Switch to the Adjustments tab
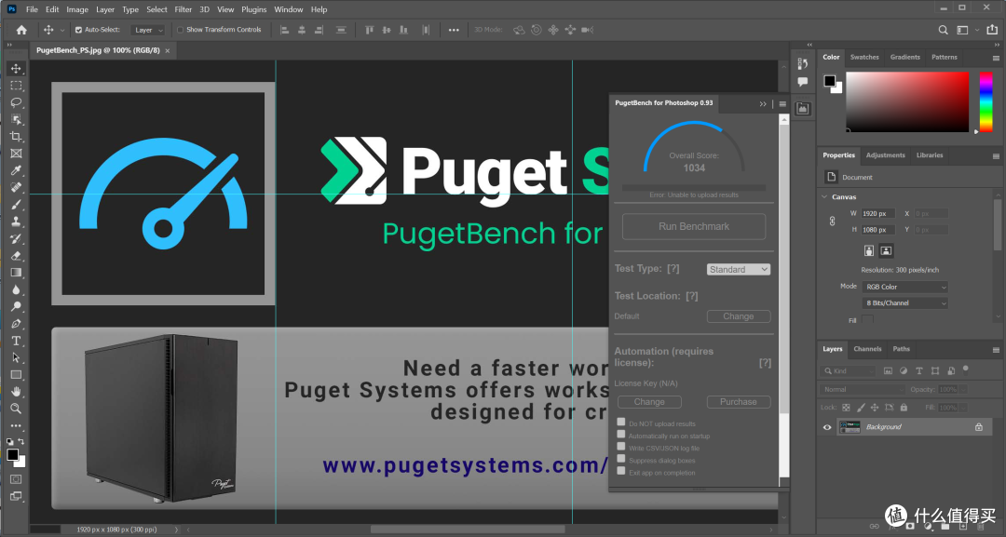The width and height of the screenshot is (1006, 537). [x=886, y=155]
